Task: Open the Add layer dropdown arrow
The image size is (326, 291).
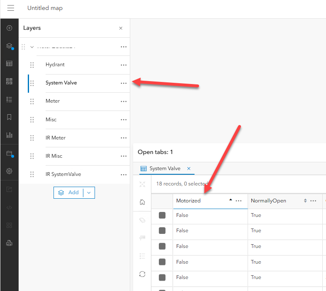Action: tap(89, 192)
